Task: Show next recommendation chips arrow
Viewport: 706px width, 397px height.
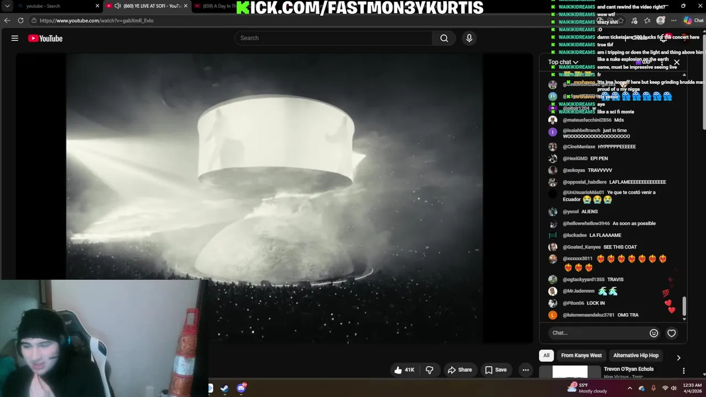Action: tap(678, 358)
